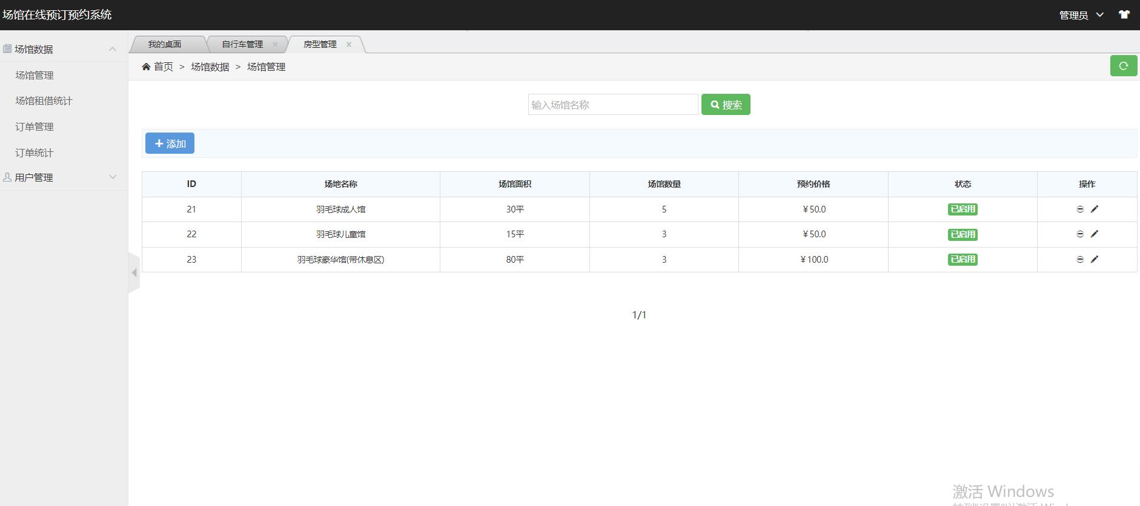Image resolution: width=1140 pixels, height=506 pixels.
Task: Collapse the 场馆数据 sidebar section
Action: point(64,49)
